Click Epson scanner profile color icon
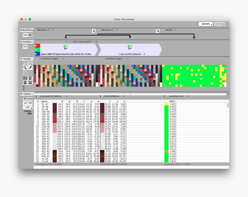Image resolution: width=248 pixels, height=197 pixels. (66, 47)
